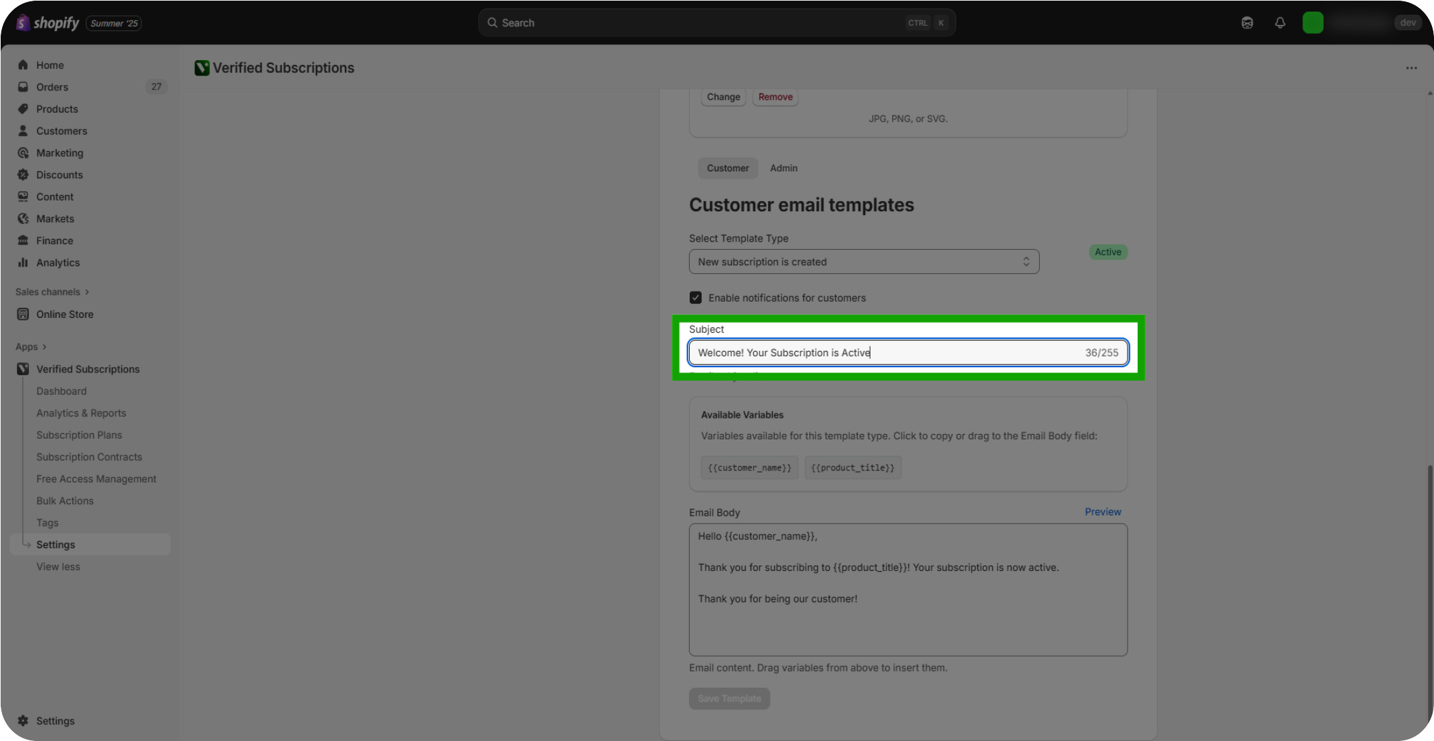This screenshot has width=1434, height=741.
Task: Open Online Store icon
Action: click(23, 314)
